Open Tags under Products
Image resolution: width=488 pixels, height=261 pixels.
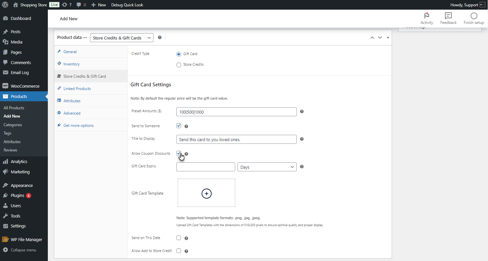click(x=7, y=133)
